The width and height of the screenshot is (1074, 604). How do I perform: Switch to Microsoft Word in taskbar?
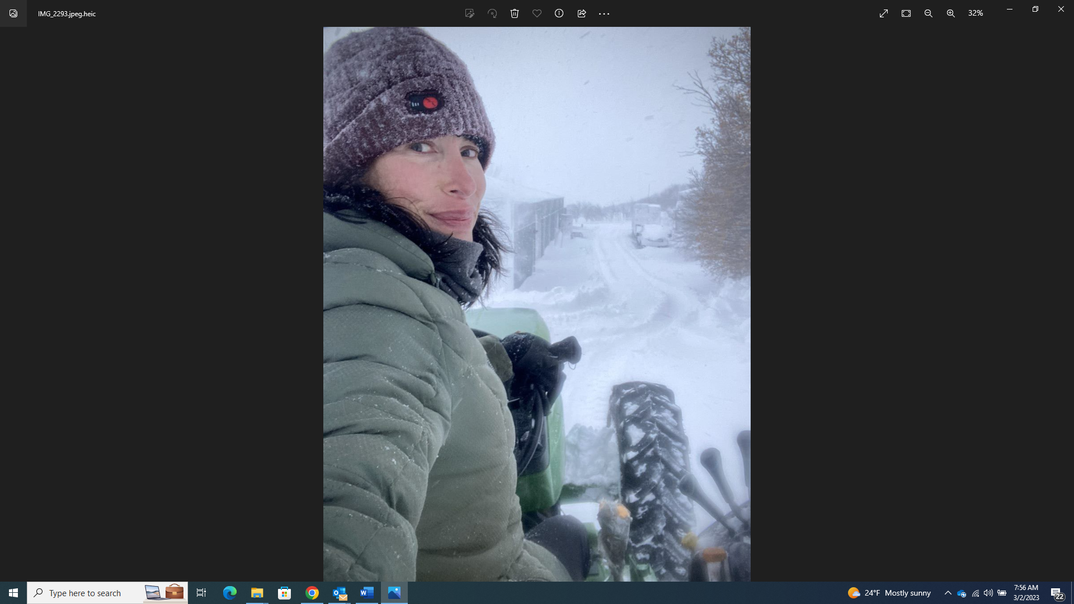pos(367,593)
